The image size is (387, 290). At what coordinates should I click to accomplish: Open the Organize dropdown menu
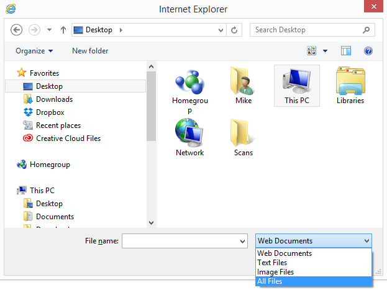[x=34, y=51]
